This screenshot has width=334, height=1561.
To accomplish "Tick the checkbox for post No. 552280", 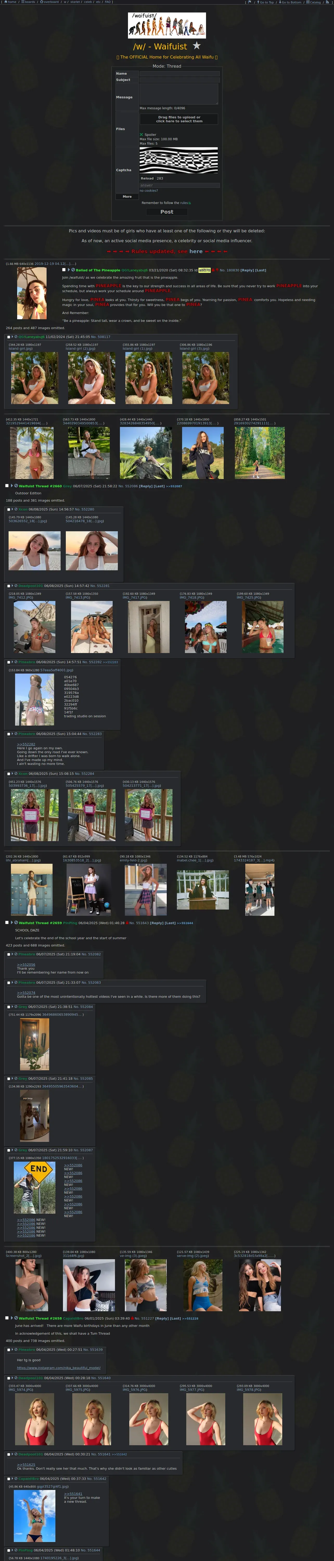I will click(x=9, y=509).
